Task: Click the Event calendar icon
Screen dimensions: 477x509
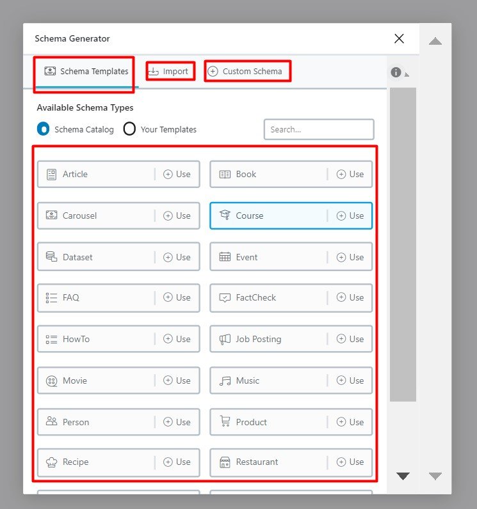Action: 225,257
